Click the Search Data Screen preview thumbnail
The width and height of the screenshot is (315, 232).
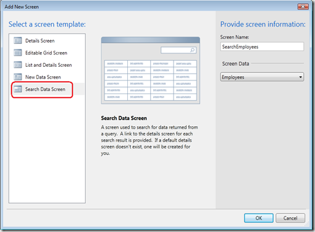click(x=151, y=71)
